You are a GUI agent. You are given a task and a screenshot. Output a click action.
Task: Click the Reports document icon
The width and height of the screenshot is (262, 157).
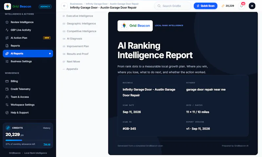[x=7, y=46]
